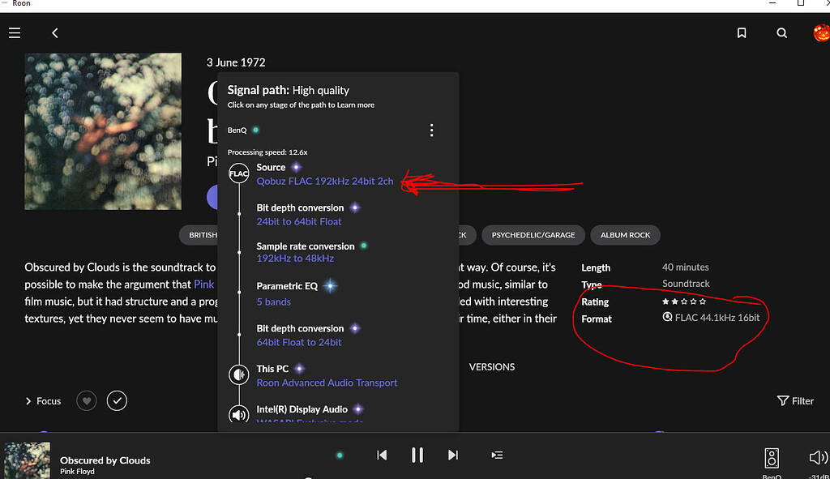Toggle the heart favorite for this album

[x=86, y=400]
